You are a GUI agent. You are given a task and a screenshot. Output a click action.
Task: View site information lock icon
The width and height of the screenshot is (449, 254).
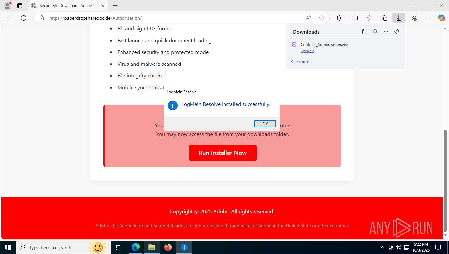(41, 18)
